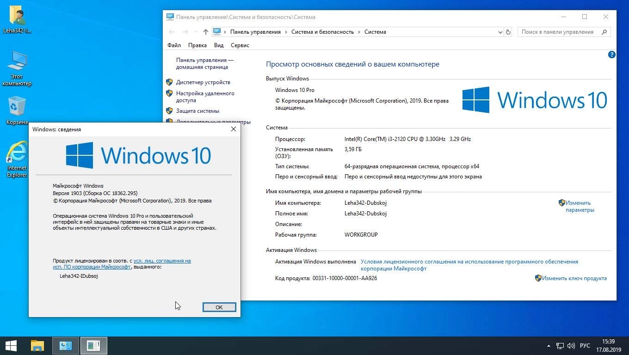The width and height of the screenshot is (629, 355).
Task: Select the product code '00331-10000-00001-AA926'
Action: [x=345, y=278]
